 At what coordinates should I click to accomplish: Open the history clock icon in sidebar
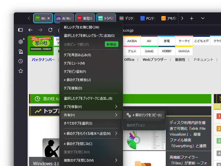click(21, 61)
